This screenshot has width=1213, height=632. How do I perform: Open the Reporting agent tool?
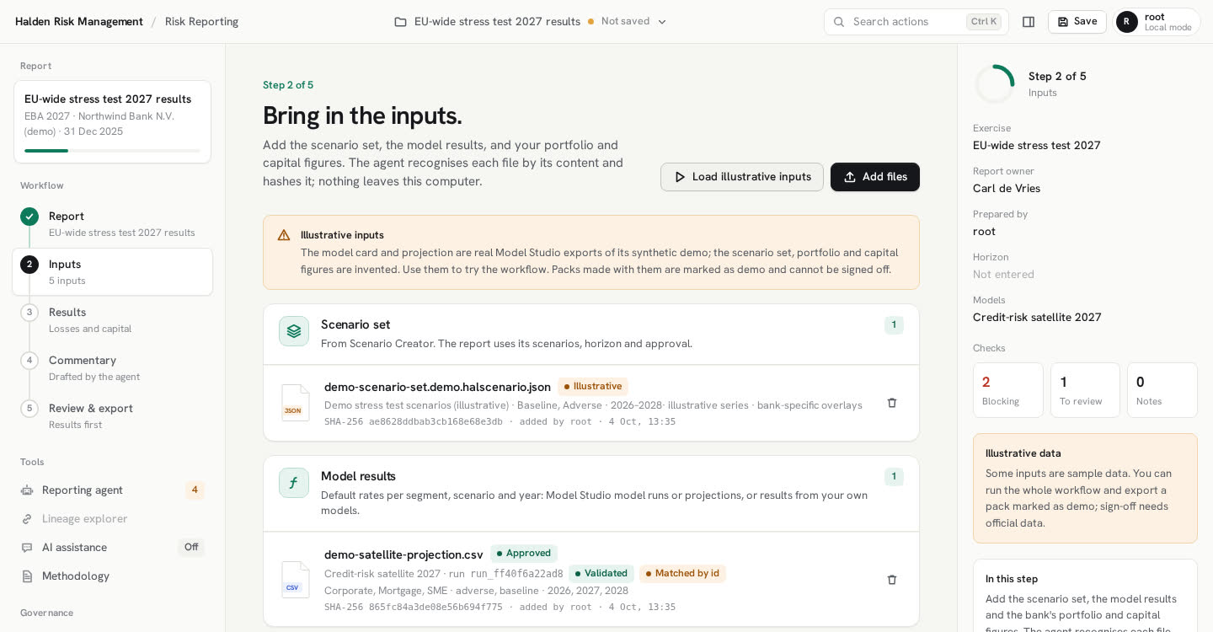(x=112, y=490)
